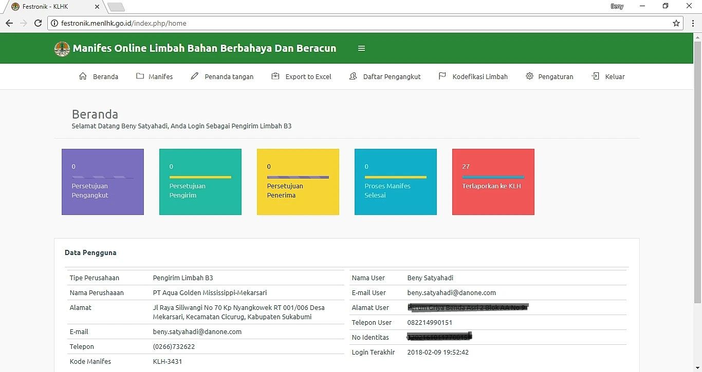Click the pencil icon beside Penanda tangan
Viewport: 702px width, 372px height.
coord(194,76)
